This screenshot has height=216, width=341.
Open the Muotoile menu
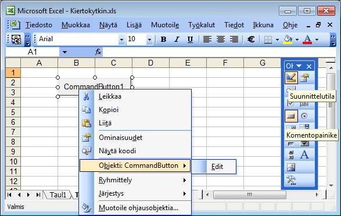[x=165, y=25]
